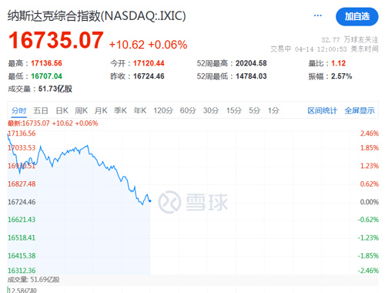385x293 pixels.
Task: Choose the 30分 interval tab
Action: click(211, 111)
